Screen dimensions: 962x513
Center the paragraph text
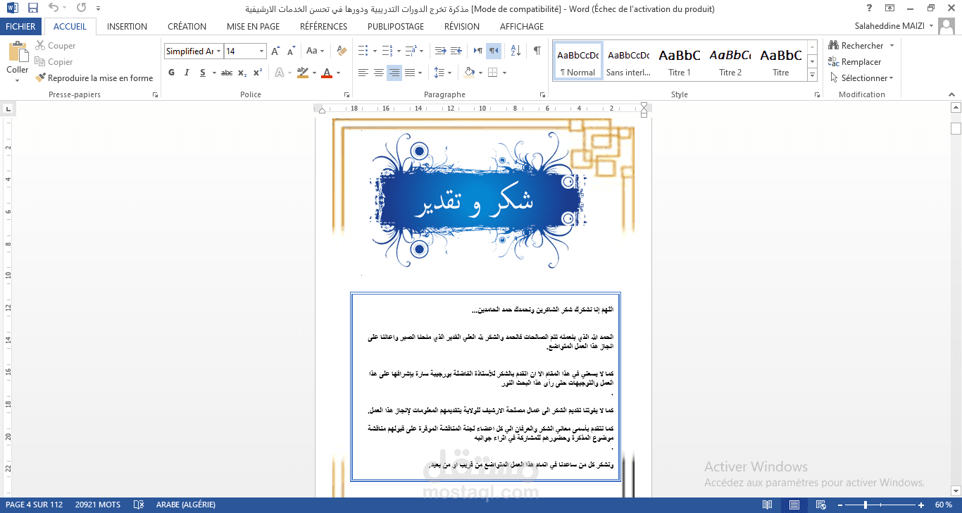(x=379, y=73)
